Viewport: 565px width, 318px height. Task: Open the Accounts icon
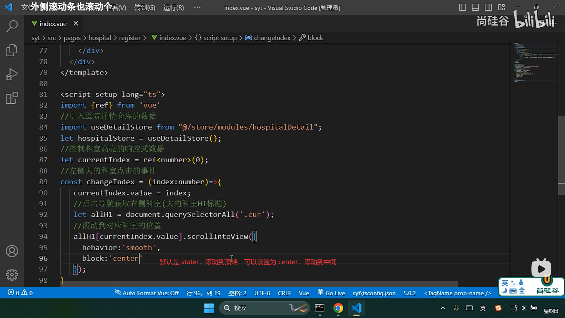point(12,251)
